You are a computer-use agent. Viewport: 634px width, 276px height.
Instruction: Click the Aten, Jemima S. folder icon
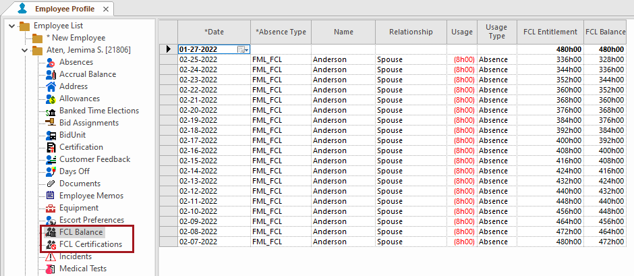point(38,50)
